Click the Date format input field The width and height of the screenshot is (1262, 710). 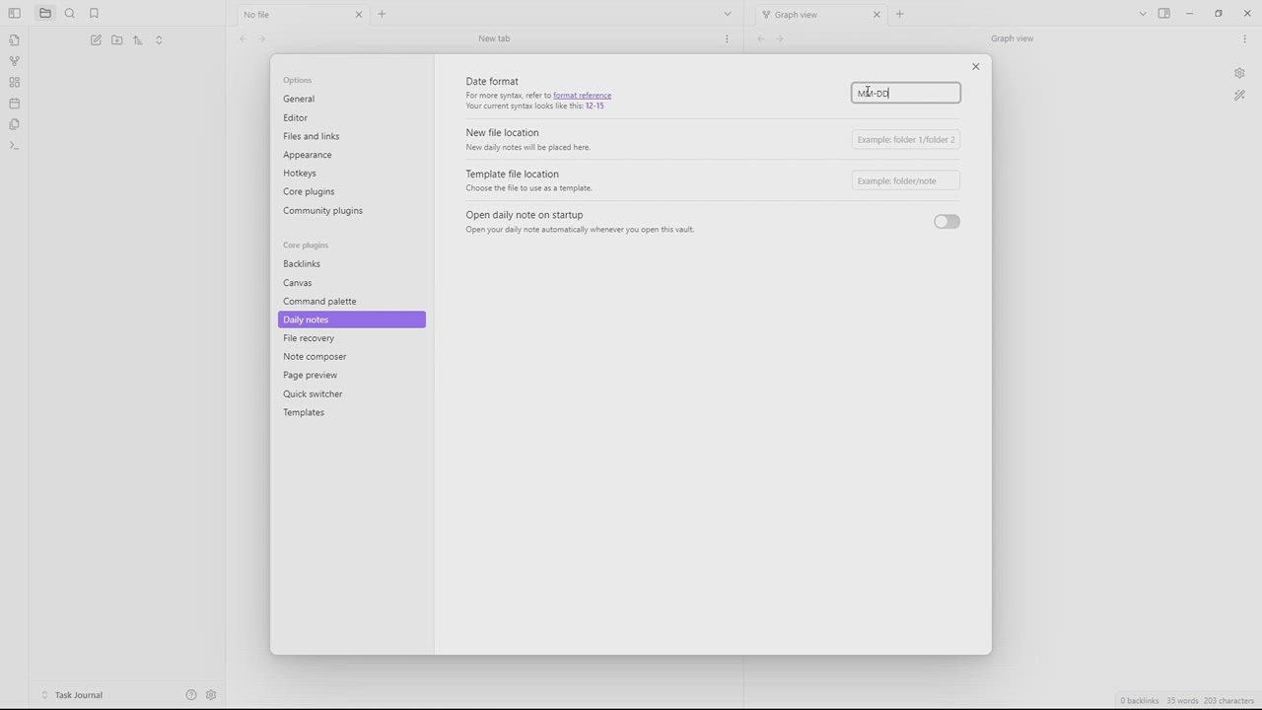click(906, 93)
